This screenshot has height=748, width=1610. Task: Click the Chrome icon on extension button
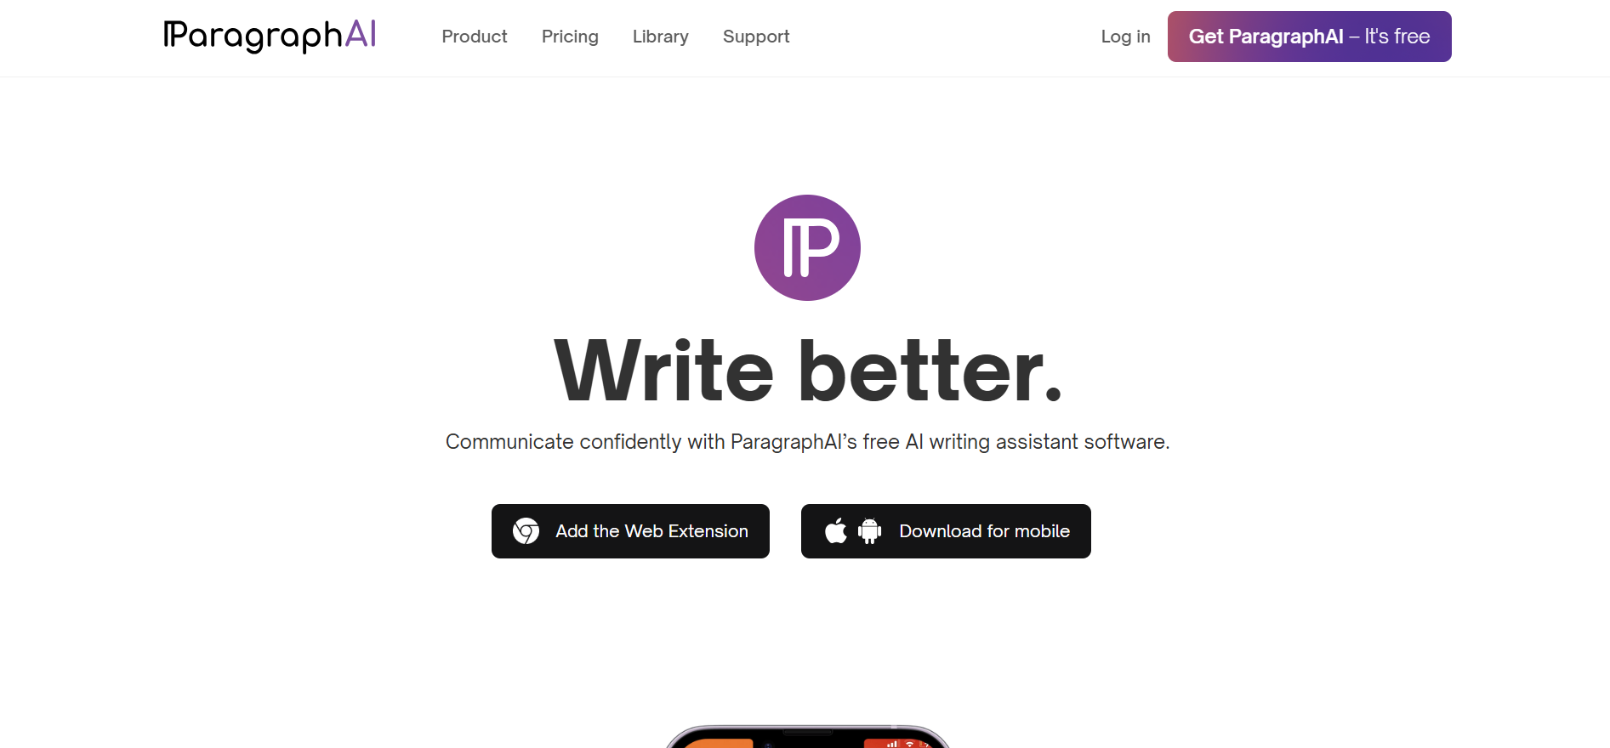(526, 531)
